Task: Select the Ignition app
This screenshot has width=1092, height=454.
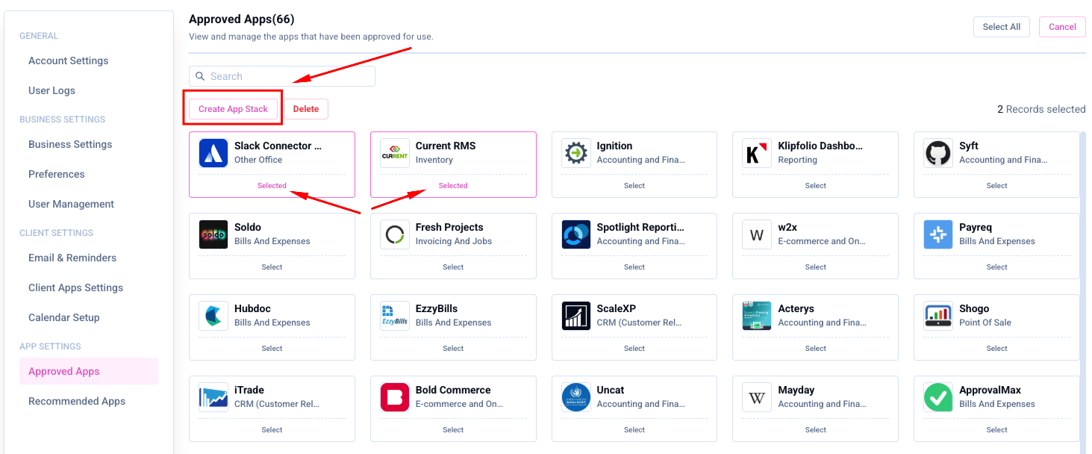Action: coord(634,186)
